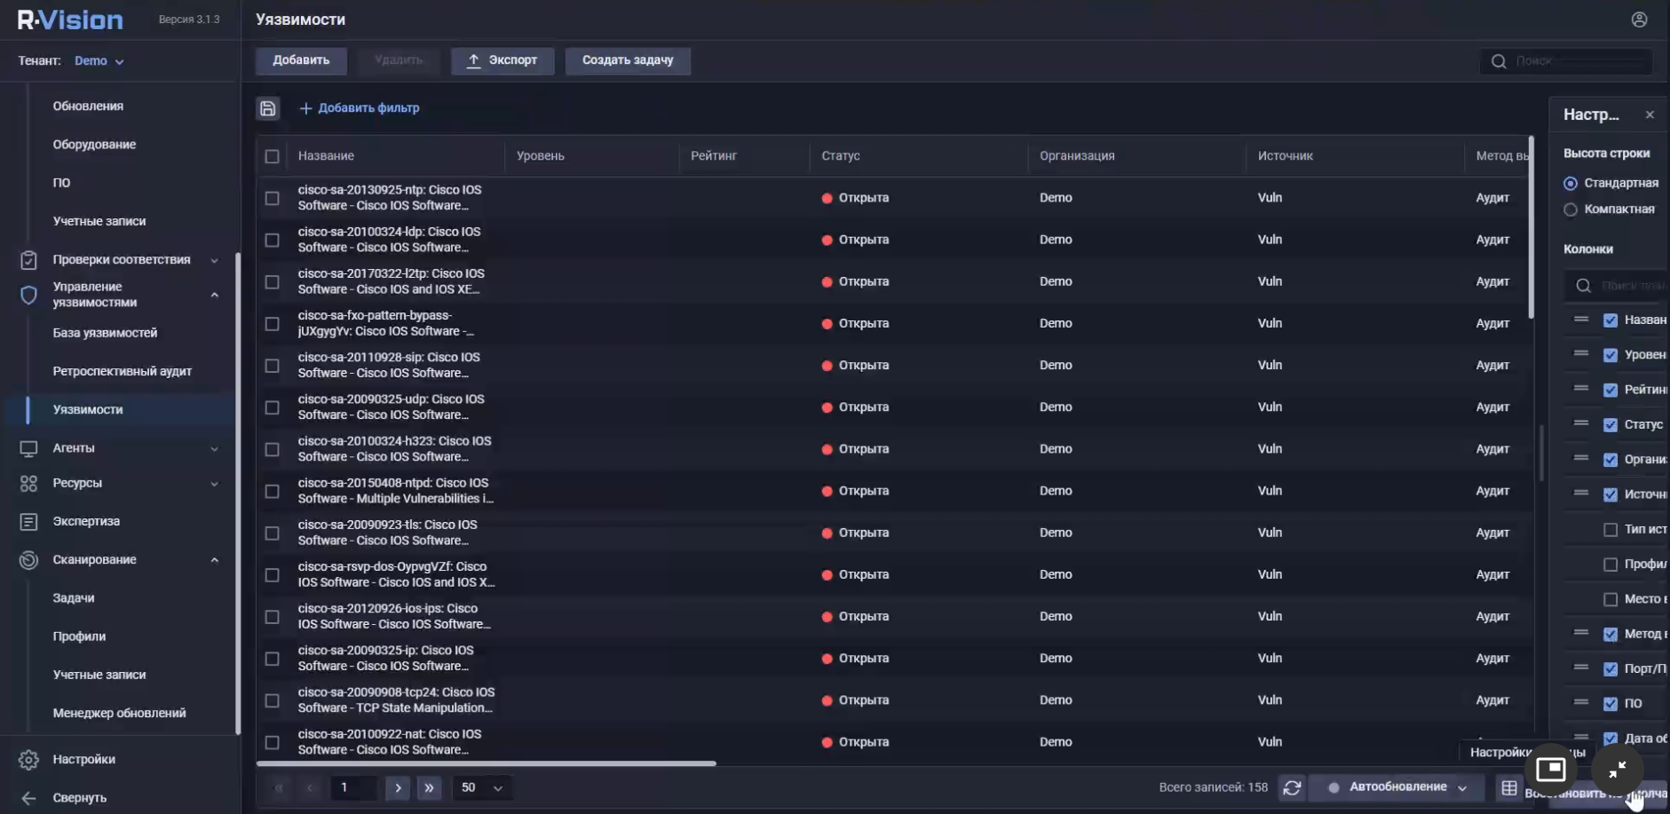This screenshot has width=1670, height=814.
Task: Check the select-all header checkbox
Action: tap(273, 156)
